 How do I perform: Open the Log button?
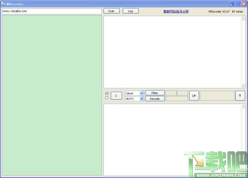131,11
